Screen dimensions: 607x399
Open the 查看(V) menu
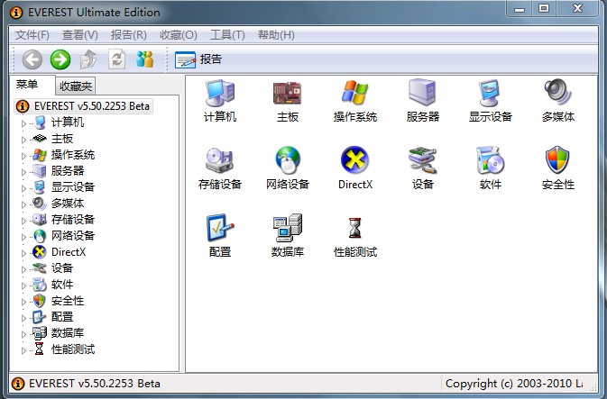pos(80,35)
